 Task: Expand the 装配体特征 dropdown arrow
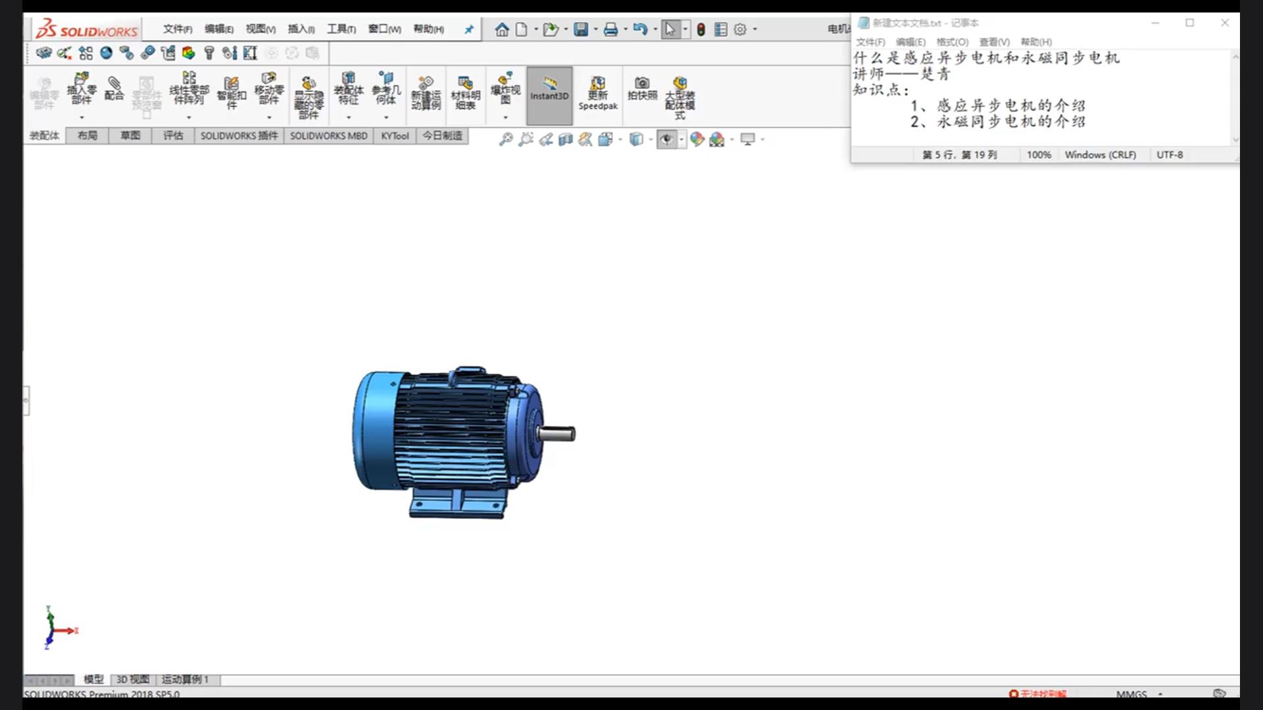click(349, 118)
